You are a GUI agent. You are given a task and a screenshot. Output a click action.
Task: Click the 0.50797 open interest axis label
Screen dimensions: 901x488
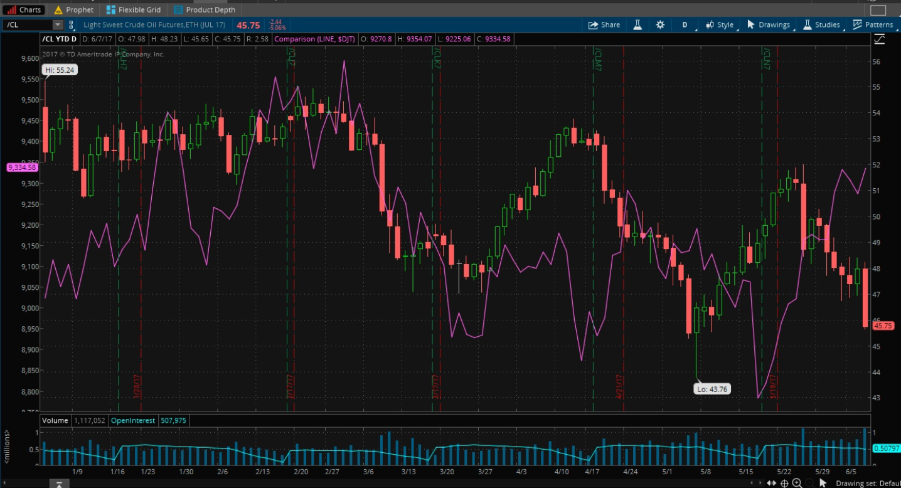[x=885, y=448]
